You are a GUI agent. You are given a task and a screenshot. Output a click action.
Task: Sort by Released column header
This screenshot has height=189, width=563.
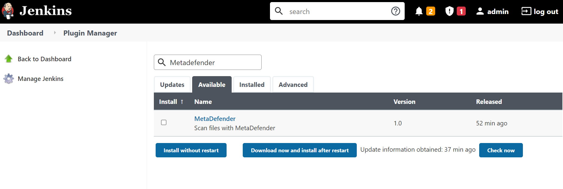(x=489, y=102)
